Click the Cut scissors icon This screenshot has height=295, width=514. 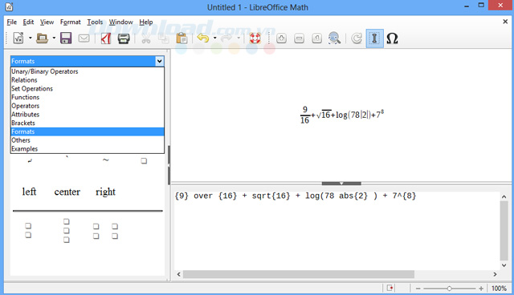tap(146, 38)
